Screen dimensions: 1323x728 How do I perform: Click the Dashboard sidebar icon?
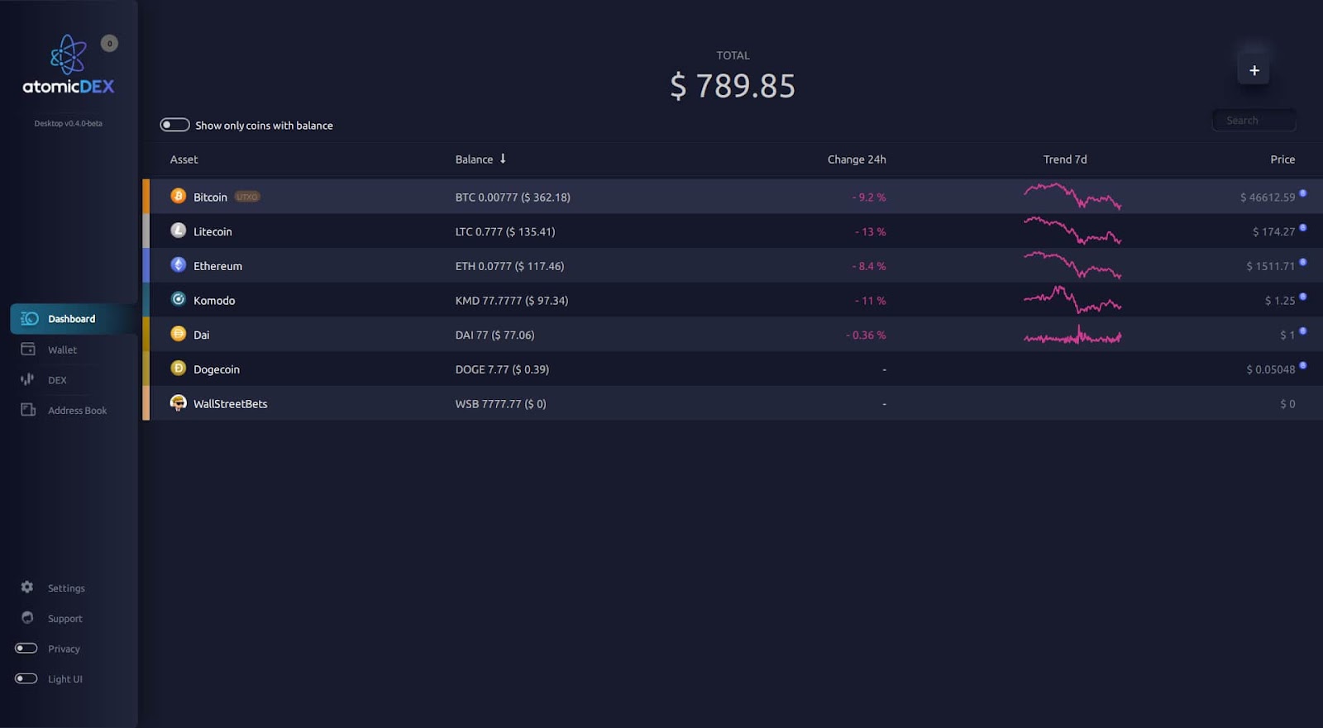point(29,319)
